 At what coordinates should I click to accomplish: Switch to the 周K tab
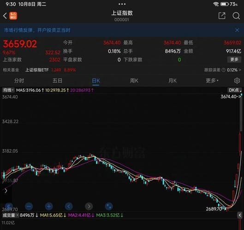134,80
